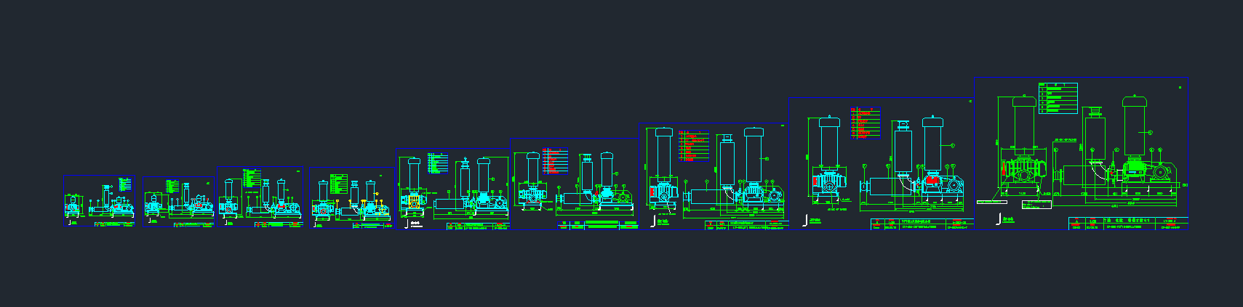1243x307 pixels.
Task: Pick the green parts table in rightmost sheet
Action: [x=1058, y=99]
